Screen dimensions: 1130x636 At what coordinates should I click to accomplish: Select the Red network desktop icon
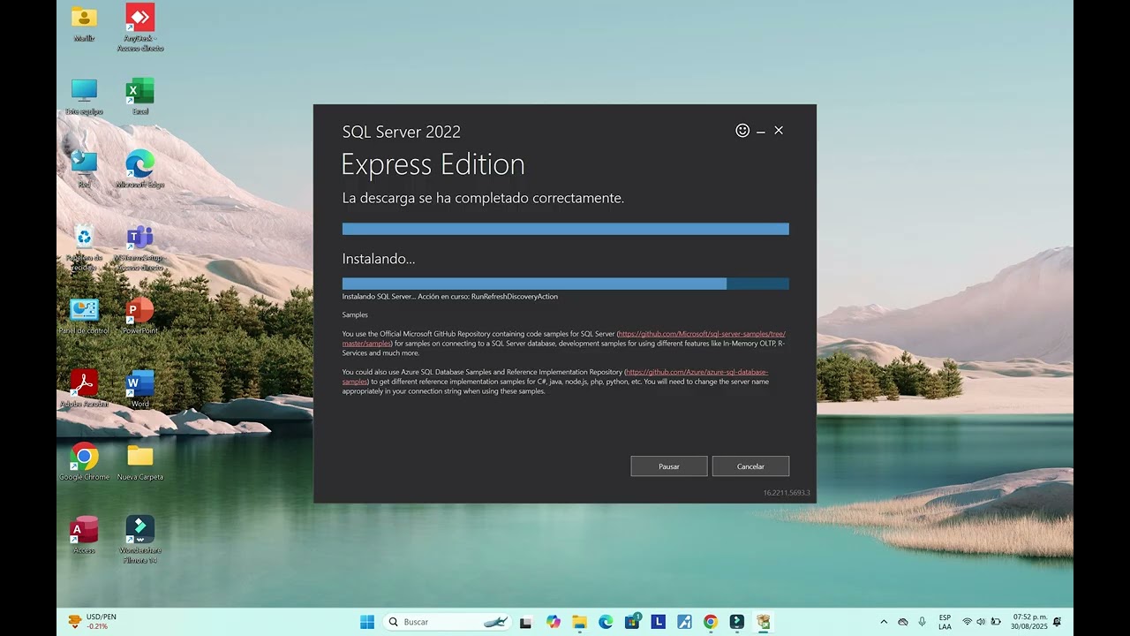(x=84, y=170)
